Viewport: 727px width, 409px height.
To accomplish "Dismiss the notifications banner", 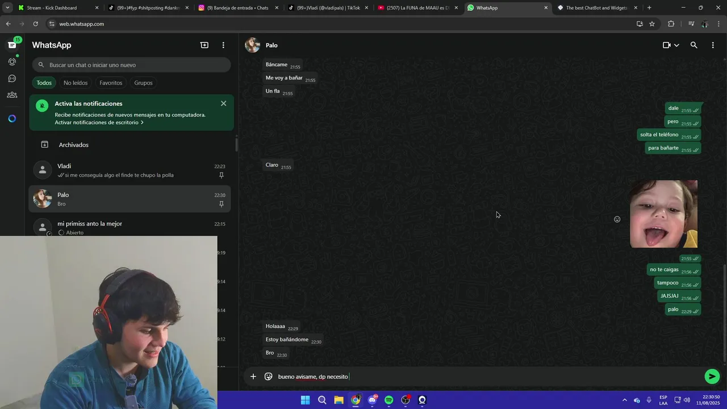I will (223, 103).
